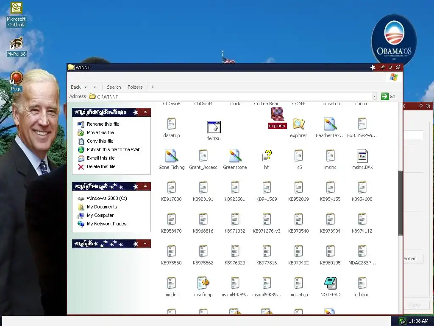Collapse the Other Places panel
Screen dimensions: 434x326
145,186
